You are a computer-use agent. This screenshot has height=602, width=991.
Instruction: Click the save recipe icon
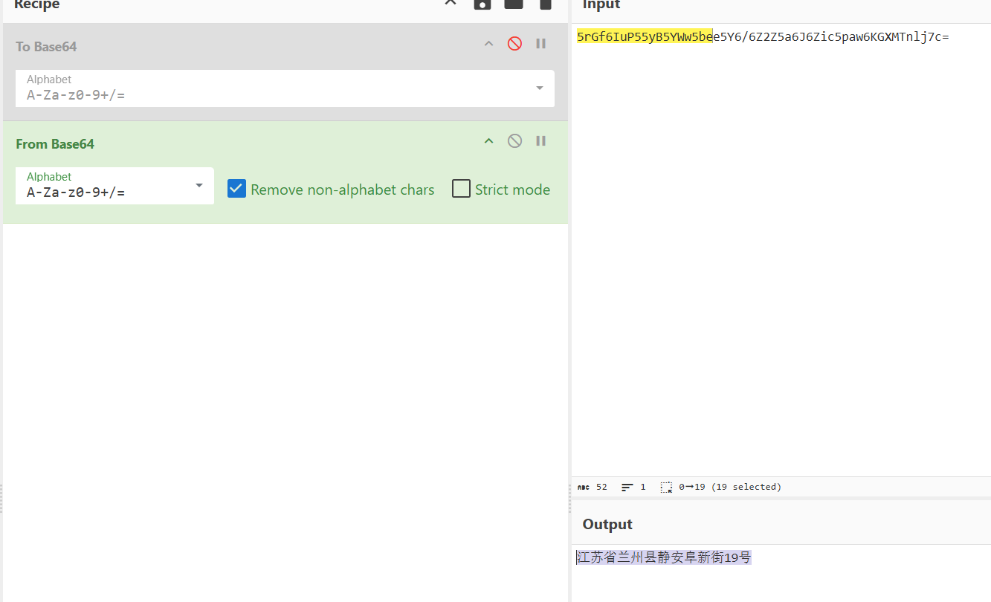(482, 4)
